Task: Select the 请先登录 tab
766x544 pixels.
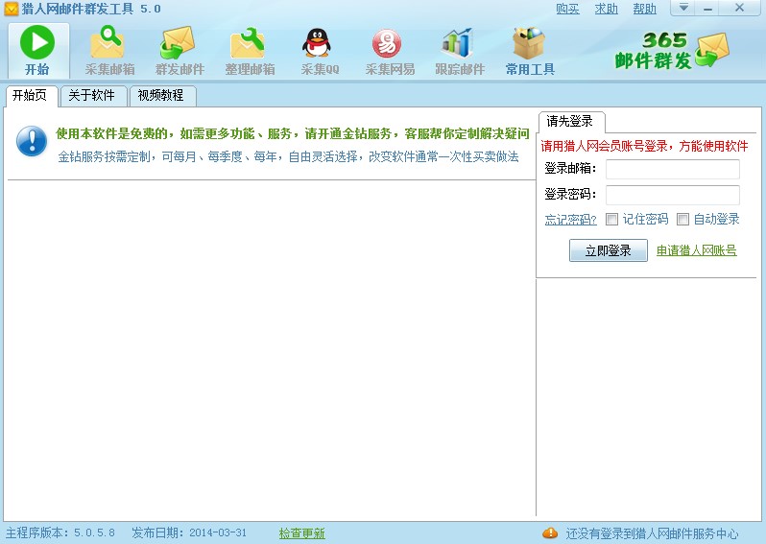Action: (571, 122)
